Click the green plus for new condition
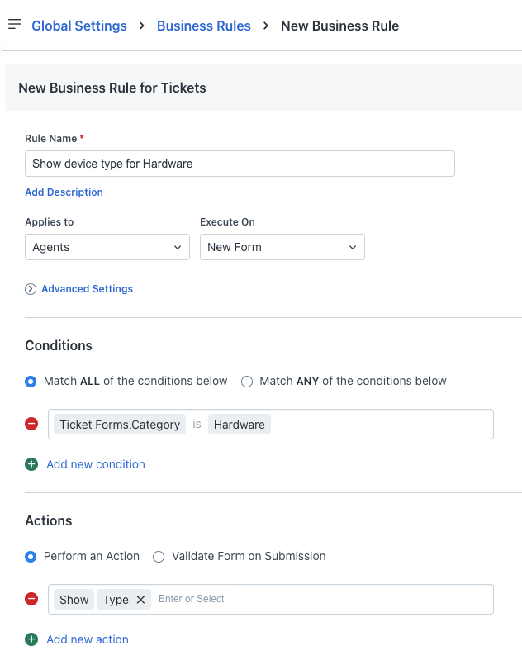522x660 pixels. point(31,464)
